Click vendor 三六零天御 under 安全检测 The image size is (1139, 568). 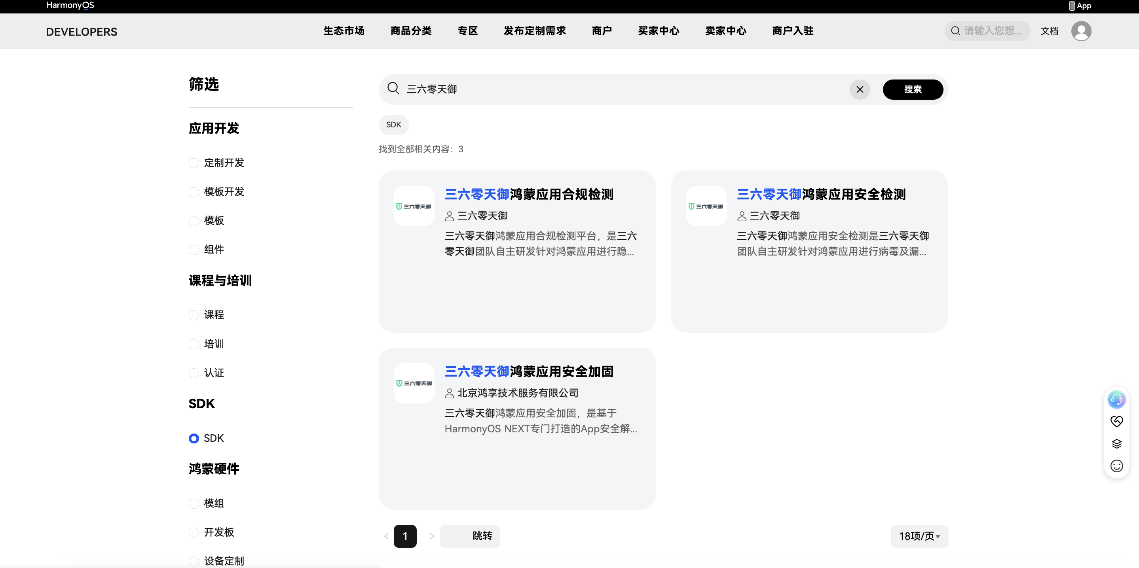pyautogui.click(x=774, y=215)
